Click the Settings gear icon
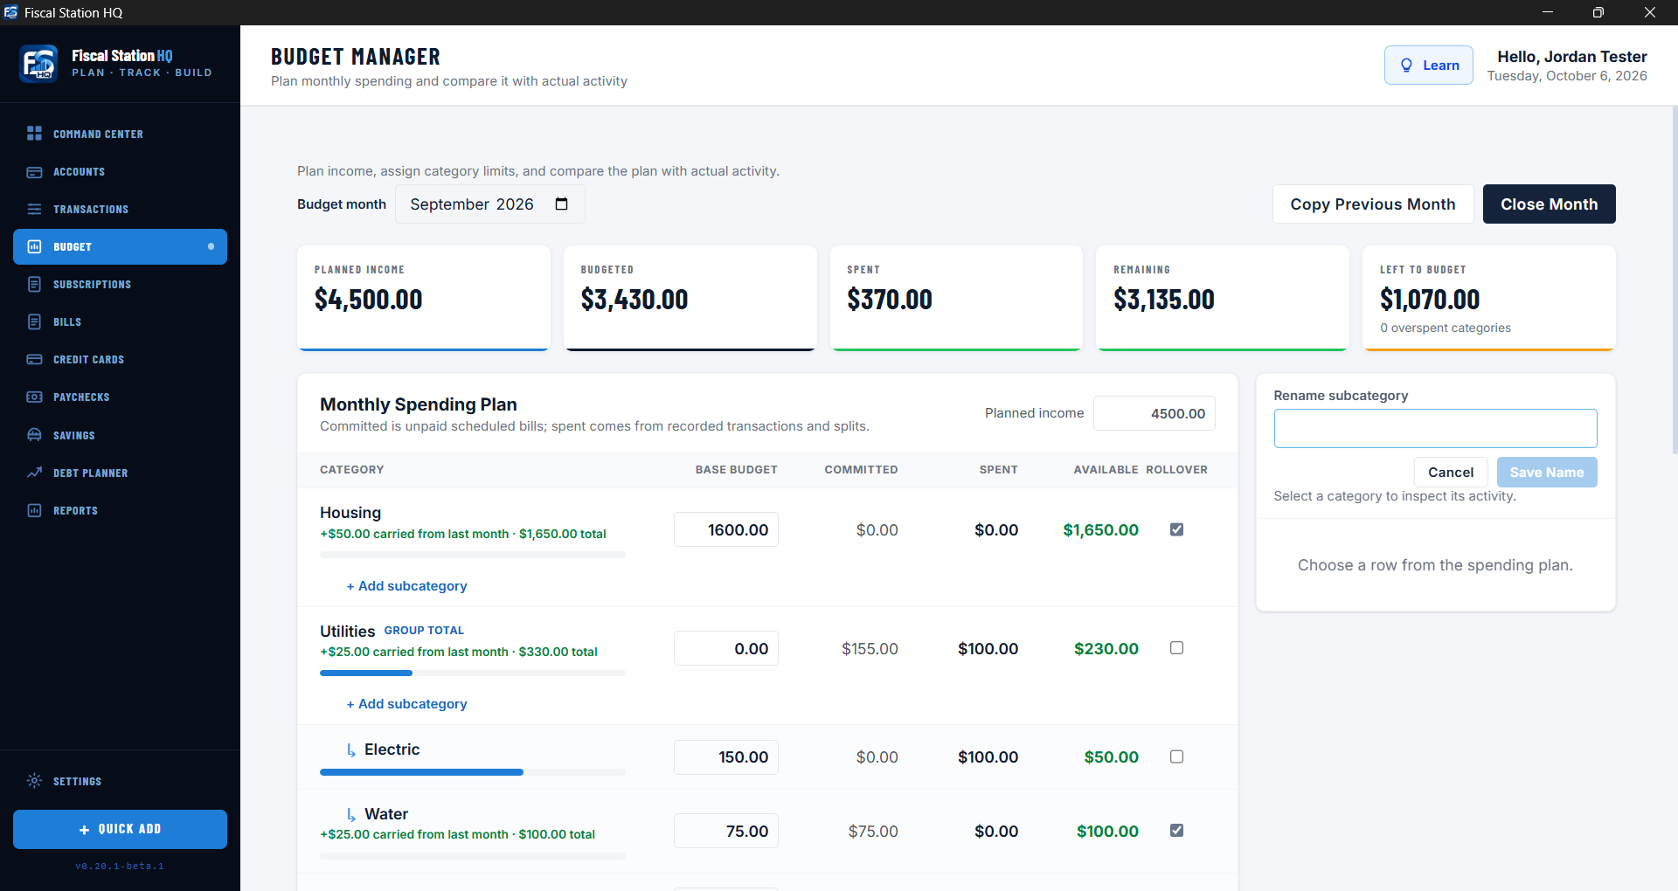The image size is (1678, 891). pyautogui.click(x=34, y=781)
